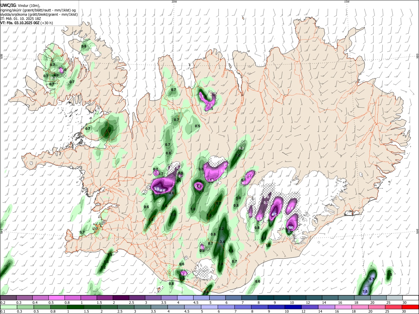Click the darkest purple swatch in snow scale
This screenshot has height=314, width=419.
click(x=120, y=298)
